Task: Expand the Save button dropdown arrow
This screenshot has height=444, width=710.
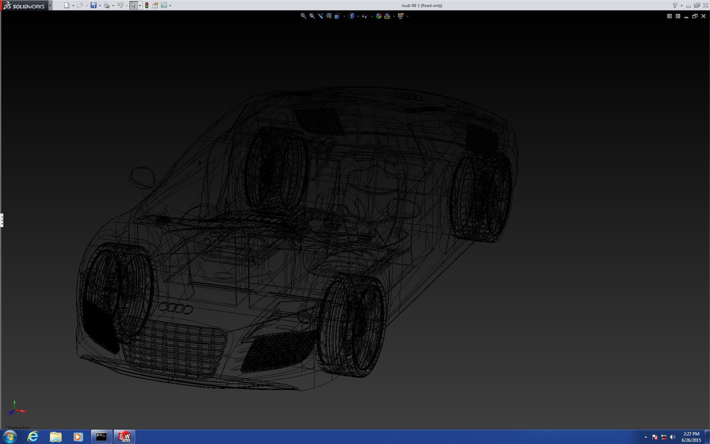Action: pos(100,6)
